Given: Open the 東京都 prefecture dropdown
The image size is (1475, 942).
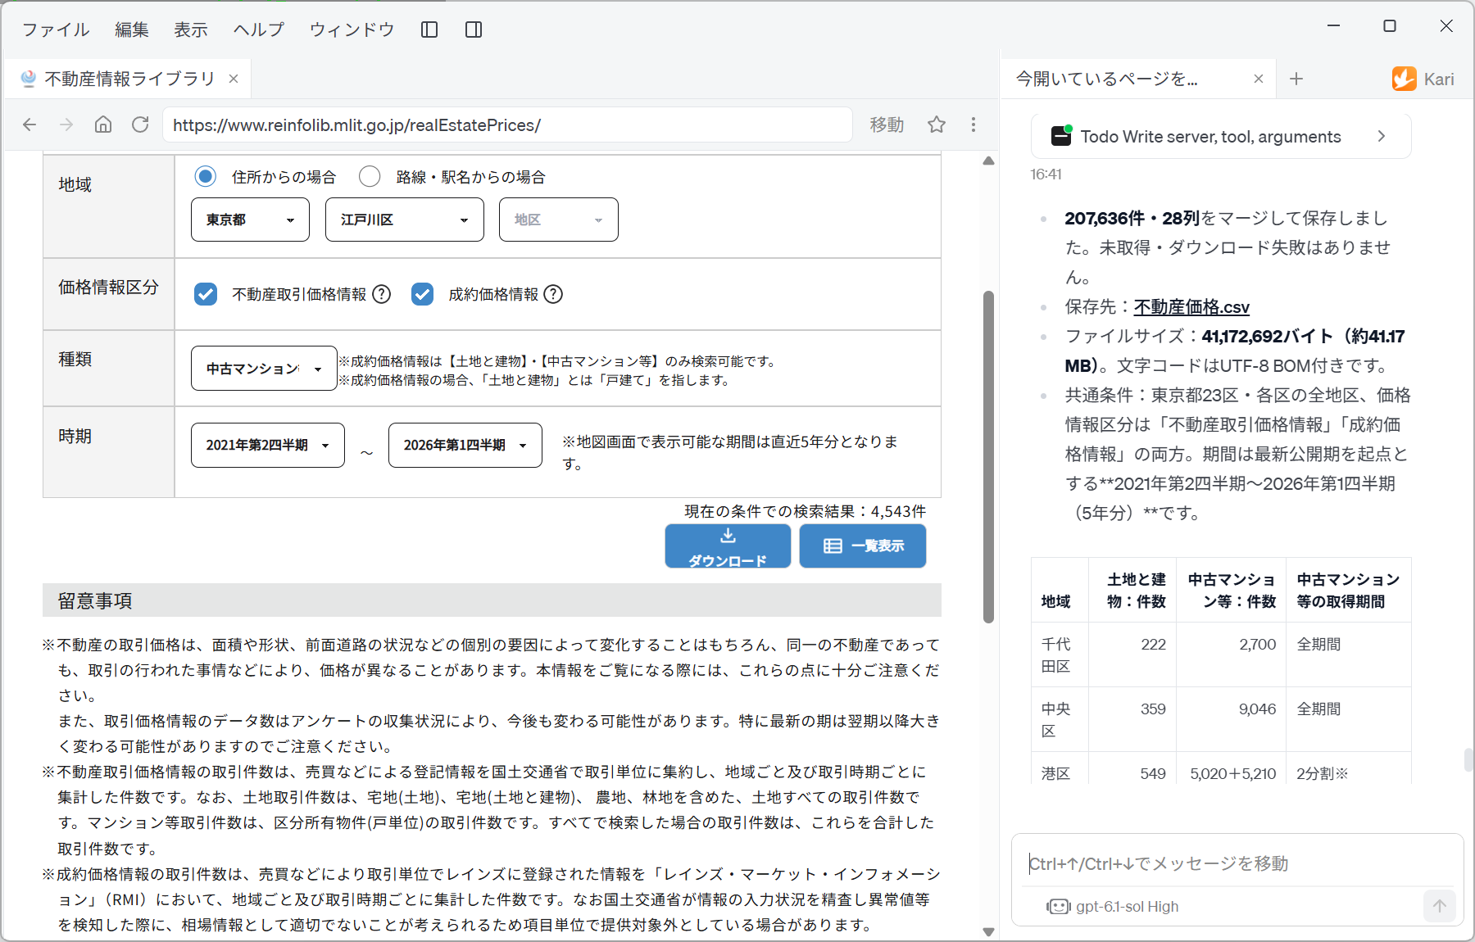Looking at the screenshot, I should coord(250,220).
